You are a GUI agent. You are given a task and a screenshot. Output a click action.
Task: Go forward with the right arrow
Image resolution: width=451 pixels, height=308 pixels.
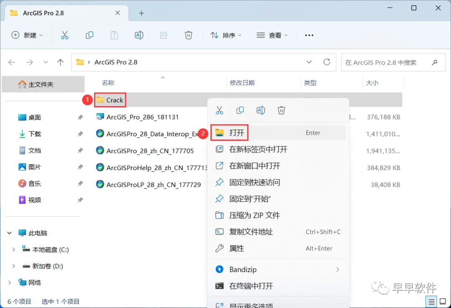click(30, 62)
